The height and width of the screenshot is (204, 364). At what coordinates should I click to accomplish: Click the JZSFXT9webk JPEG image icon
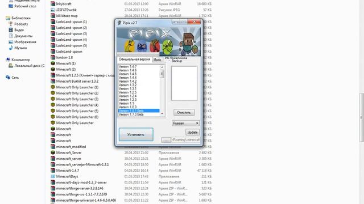click(53, 10)
